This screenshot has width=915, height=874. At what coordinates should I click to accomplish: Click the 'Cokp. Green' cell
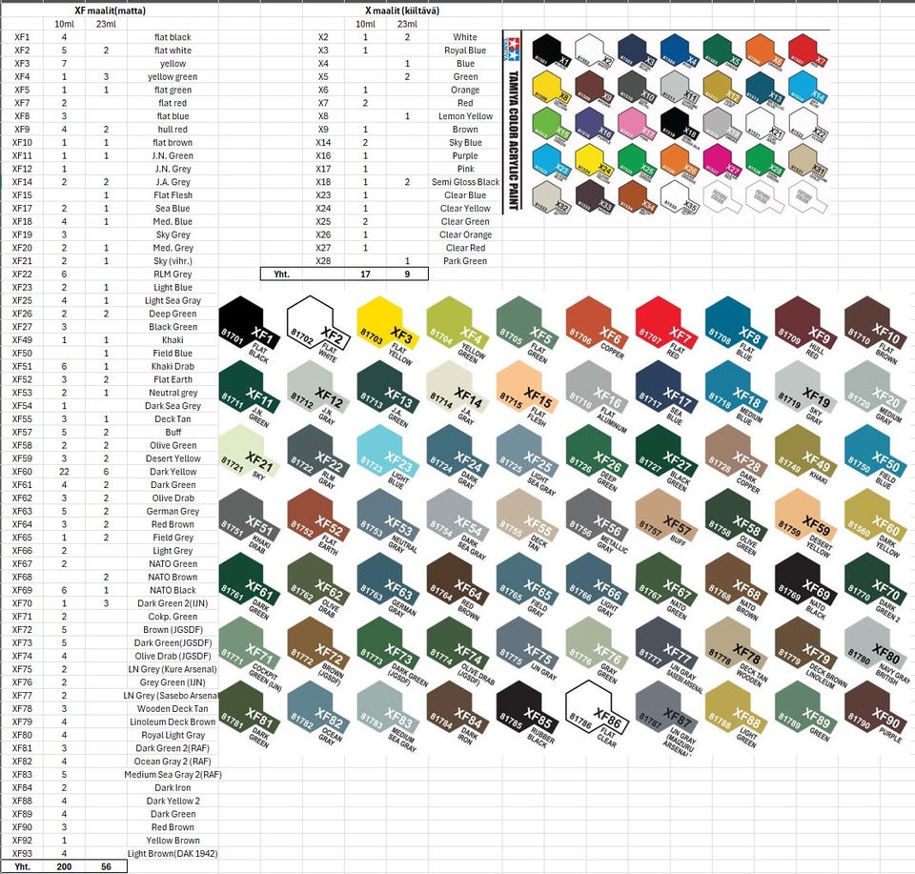173,617
